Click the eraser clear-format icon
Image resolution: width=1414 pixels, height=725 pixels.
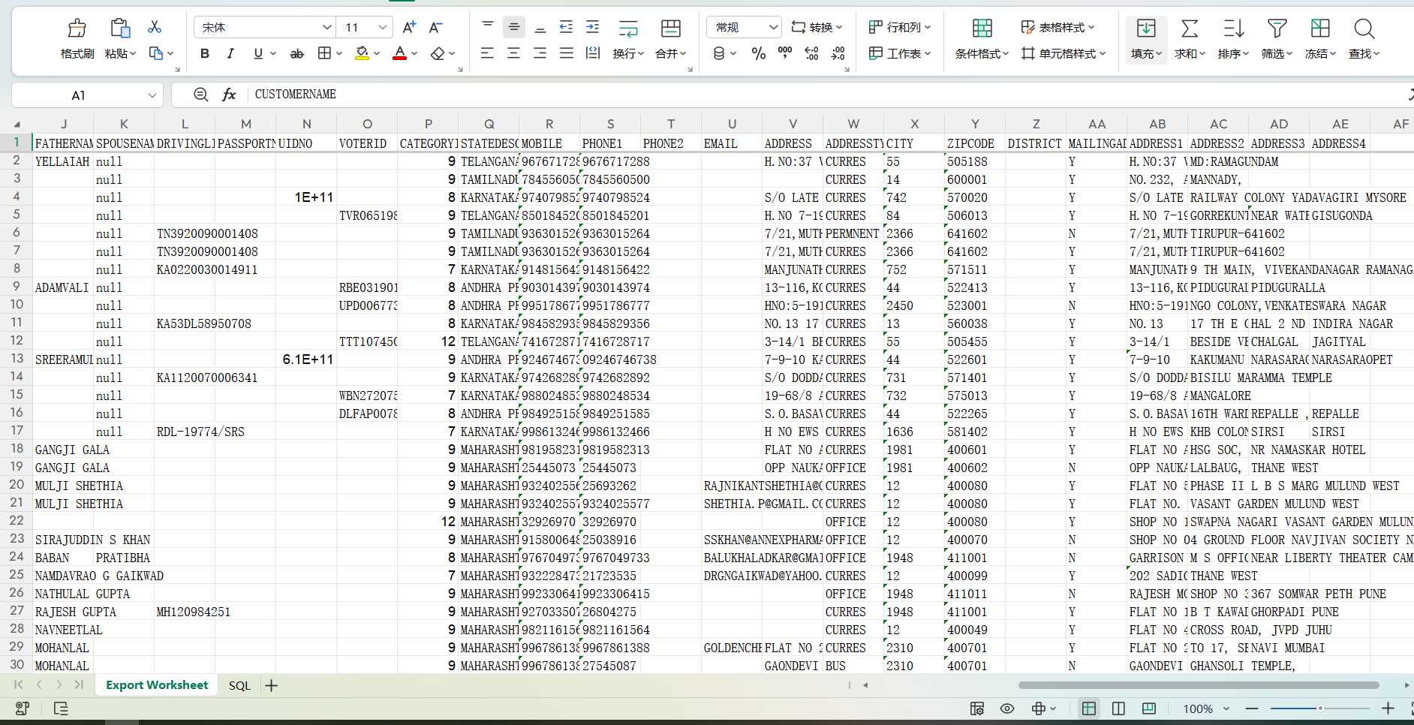(438, 53)
